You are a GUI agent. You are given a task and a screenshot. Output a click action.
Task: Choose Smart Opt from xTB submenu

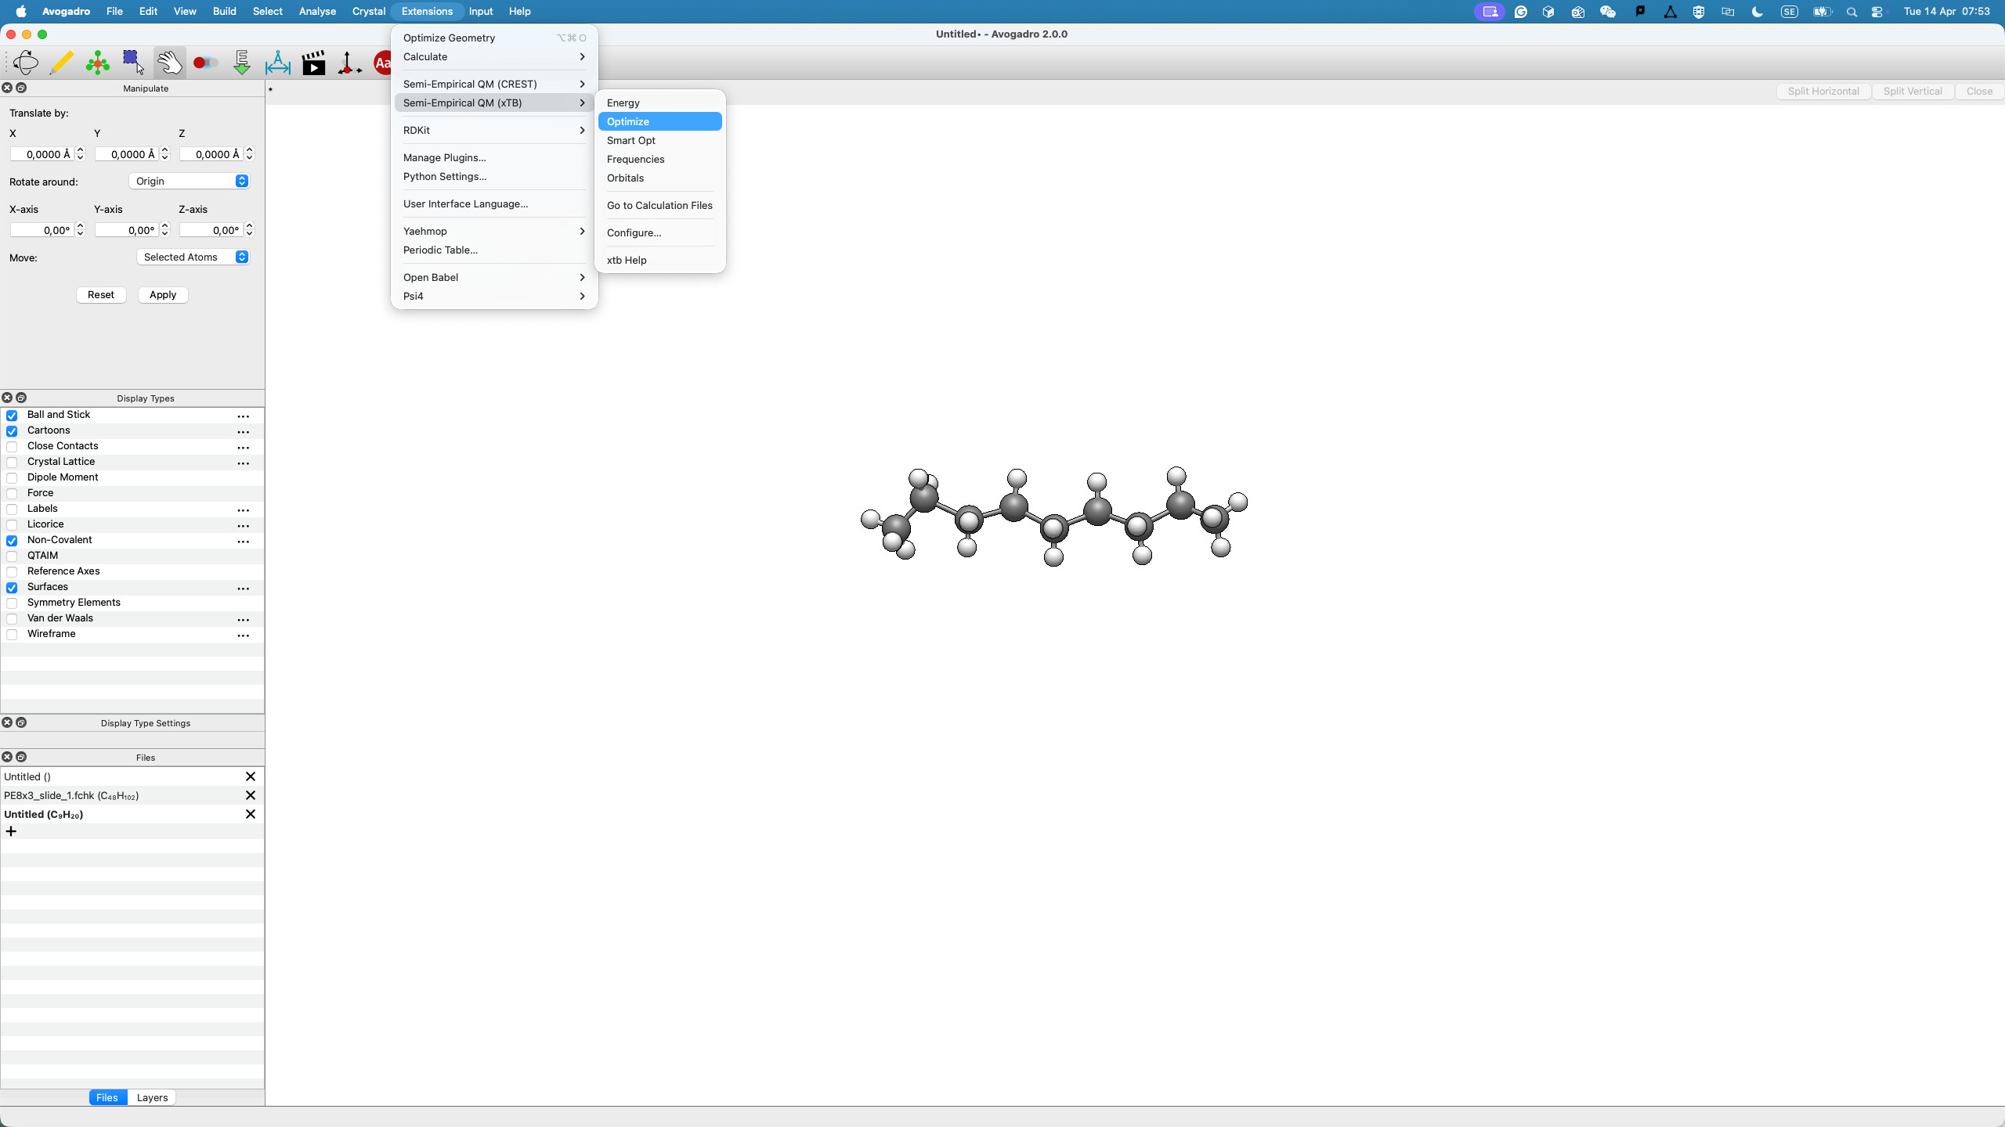coord(630,140)
